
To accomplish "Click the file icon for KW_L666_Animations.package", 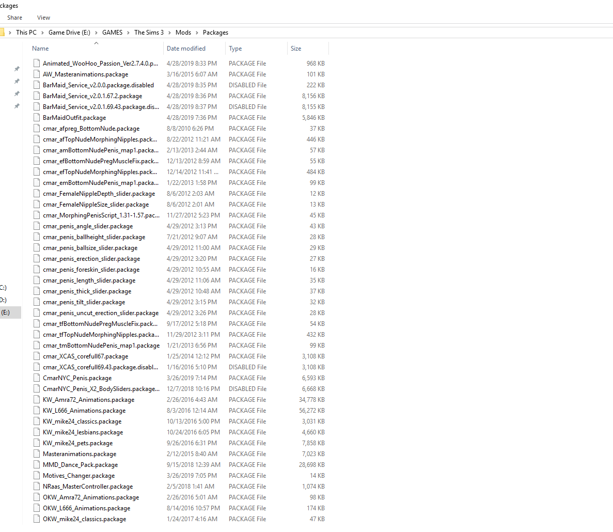I will (x=36, y=411).
